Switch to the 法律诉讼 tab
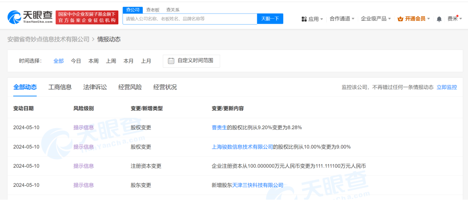This screenshot has height=200, width=468. point(95,87)
